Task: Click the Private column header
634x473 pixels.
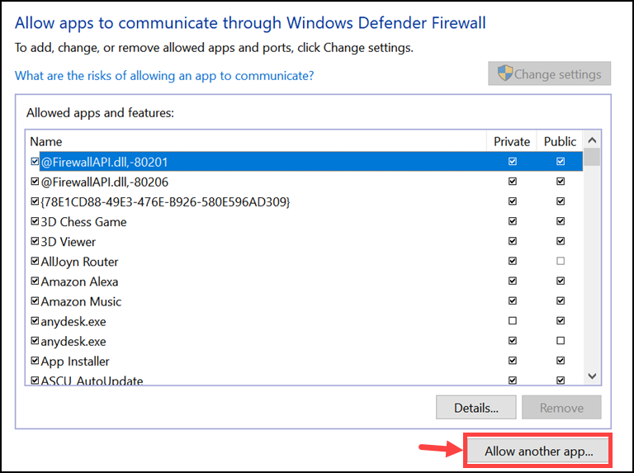Action: [x=512, y=141]
